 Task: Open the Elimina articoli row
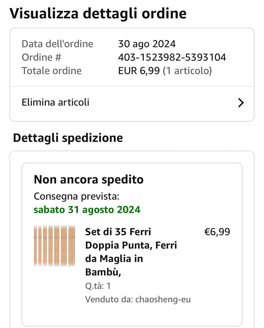pos(55,102)
